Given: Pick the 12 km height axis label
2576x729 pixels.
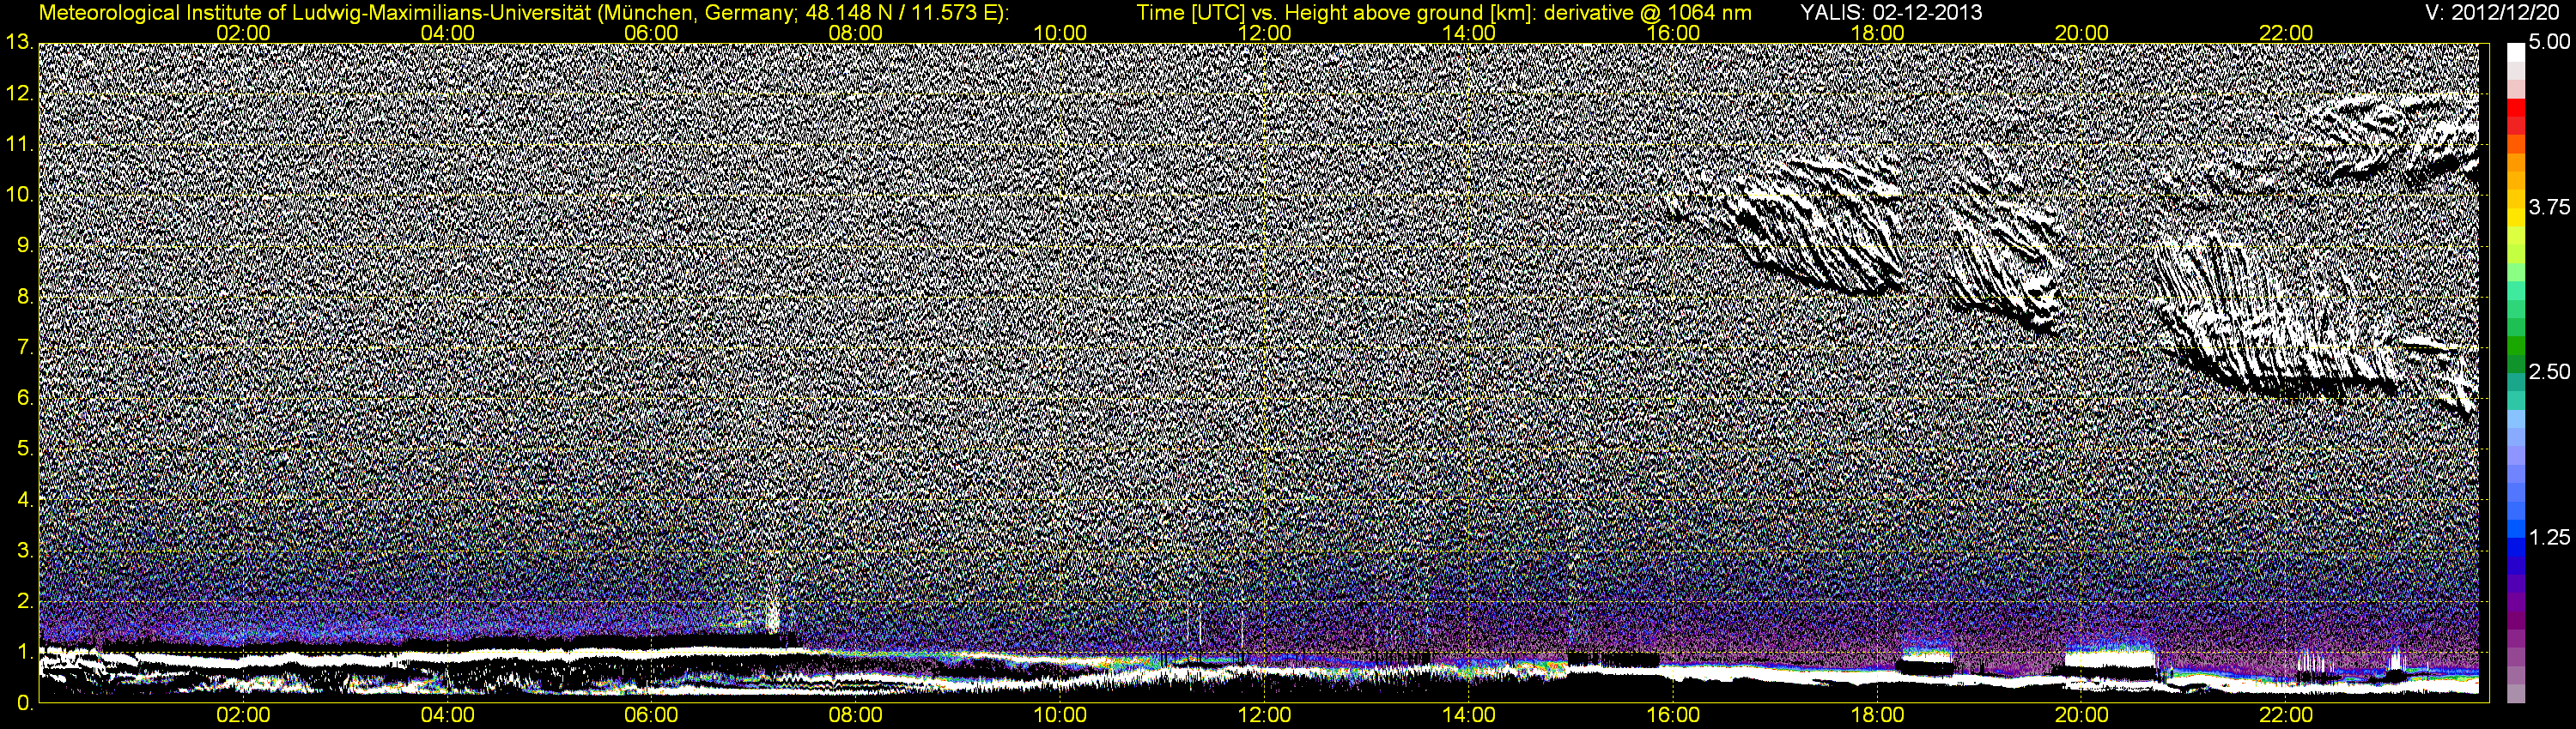Looking at the screenshot, I should [18, 93].
